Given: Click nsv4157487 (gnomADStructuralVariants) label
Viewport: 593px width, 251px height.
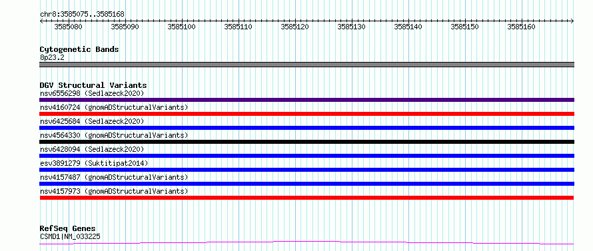Looking at the screenshot, I should pos(114,177).
